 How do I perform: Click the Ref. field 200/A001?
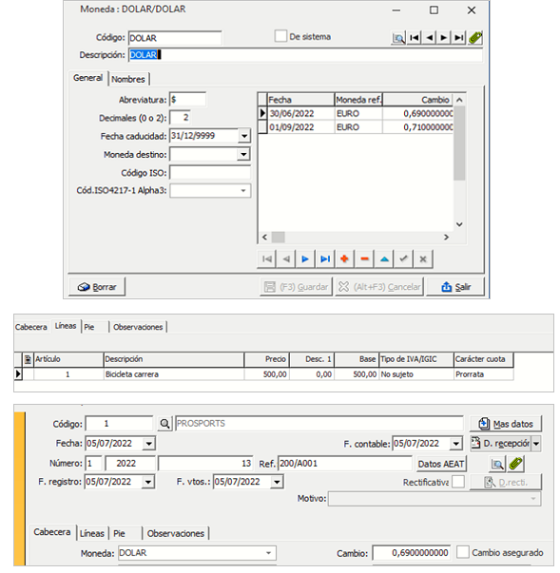coord(345,464)
